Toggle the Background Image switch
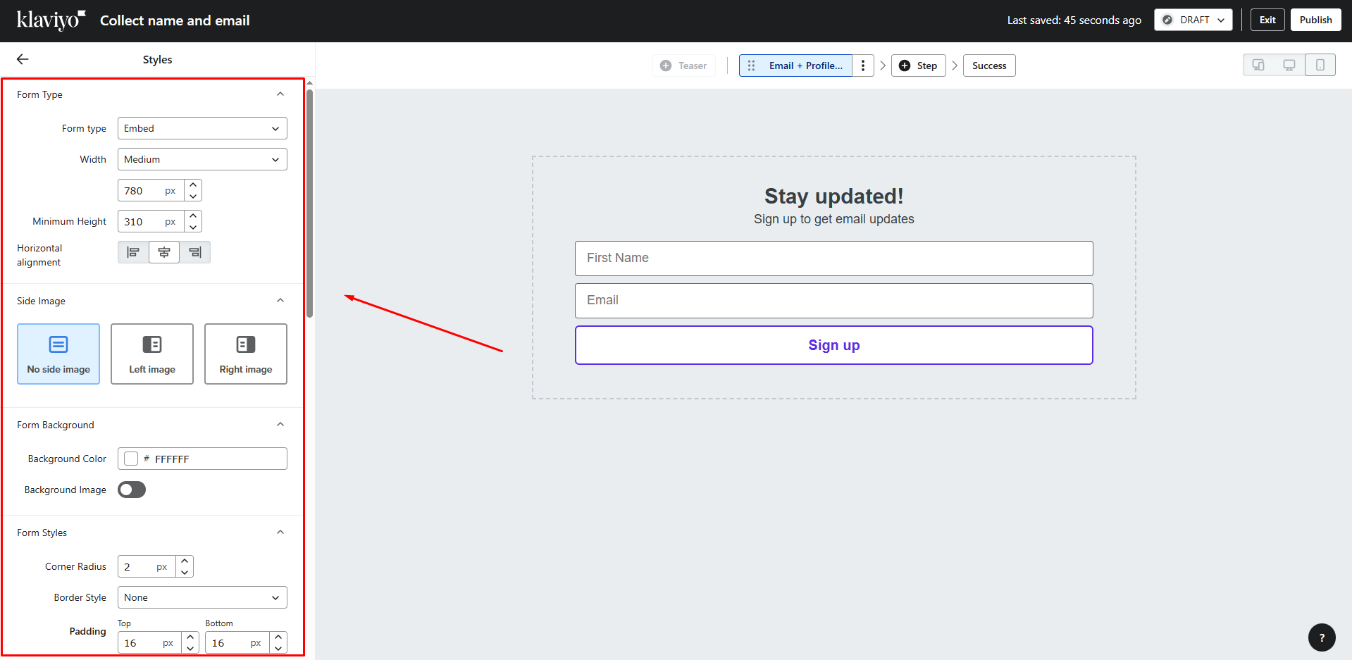Viewport: 1352px width, 660px height. pos(132,490)
